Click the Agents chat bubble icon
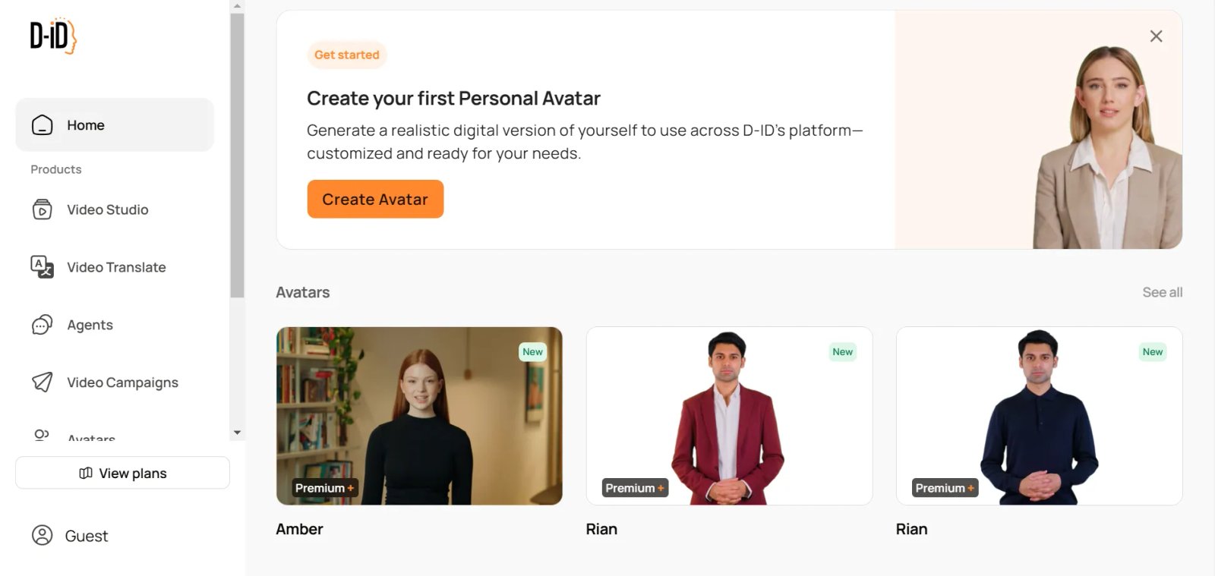Viewport: 1215px width, 576px height. (x=43, y=325)
